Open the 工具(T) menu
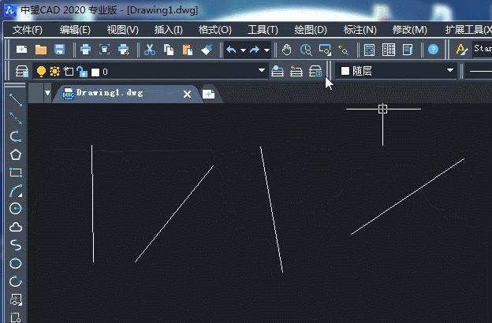Screen dimensions: 492x323 [x=263, y=30]
